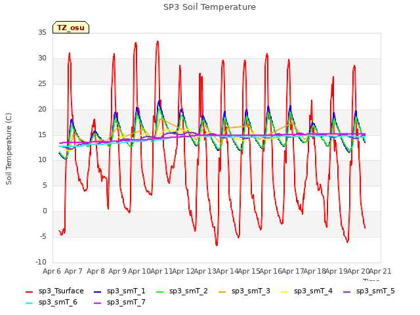Click the blue sp3_smT_1 peak on Apr 11
The width and height of the screenshot is (420, 315).
pyautogui.click(x=159, y=101)
